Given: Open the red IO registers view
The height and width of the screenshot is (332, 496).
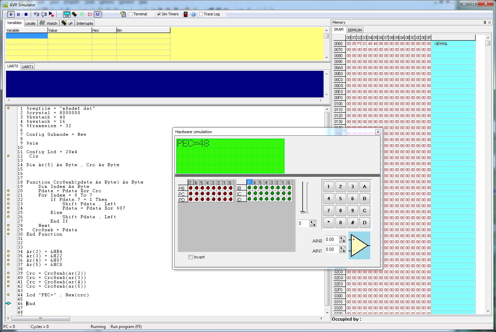Looking at the screenshot, I should pyautogui.click(x=90, y=14).
